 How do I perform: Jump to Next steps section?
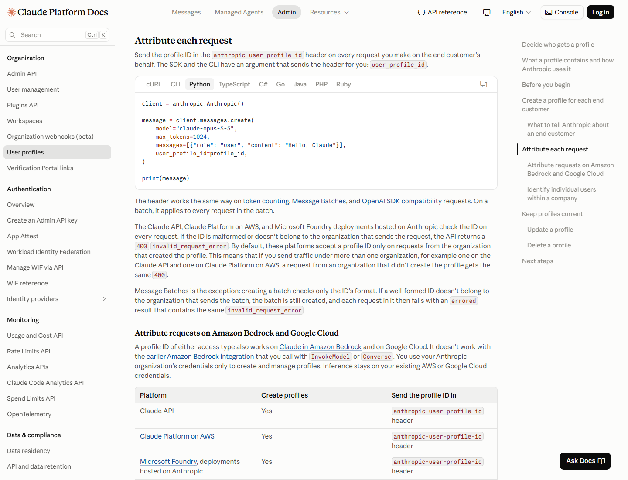coord(537,261)
